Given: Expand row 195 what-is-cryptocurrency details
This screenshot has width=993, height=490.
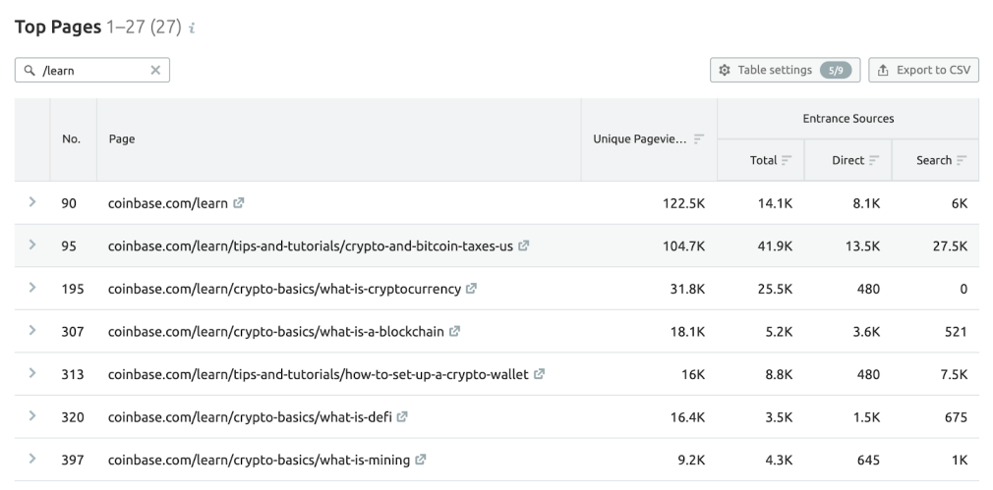Looking at the screenshot, I should (x=32, y=289).
